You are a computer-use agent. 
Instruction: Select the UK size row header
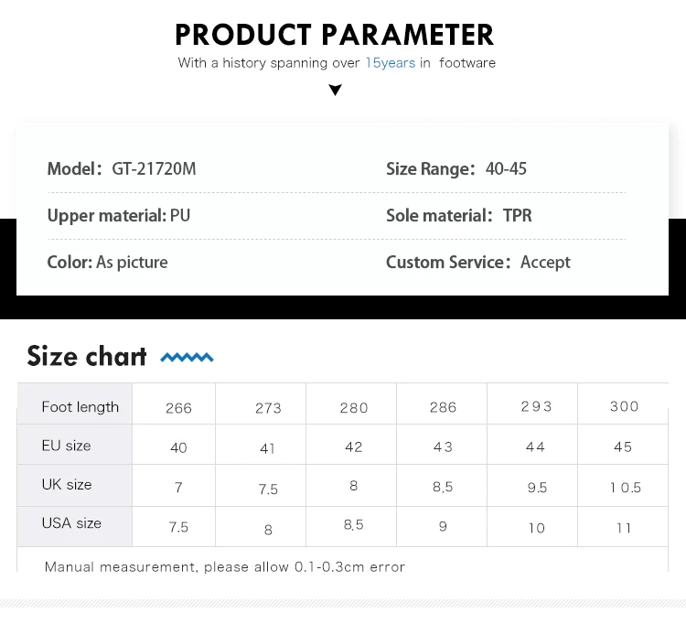point(75,485)
